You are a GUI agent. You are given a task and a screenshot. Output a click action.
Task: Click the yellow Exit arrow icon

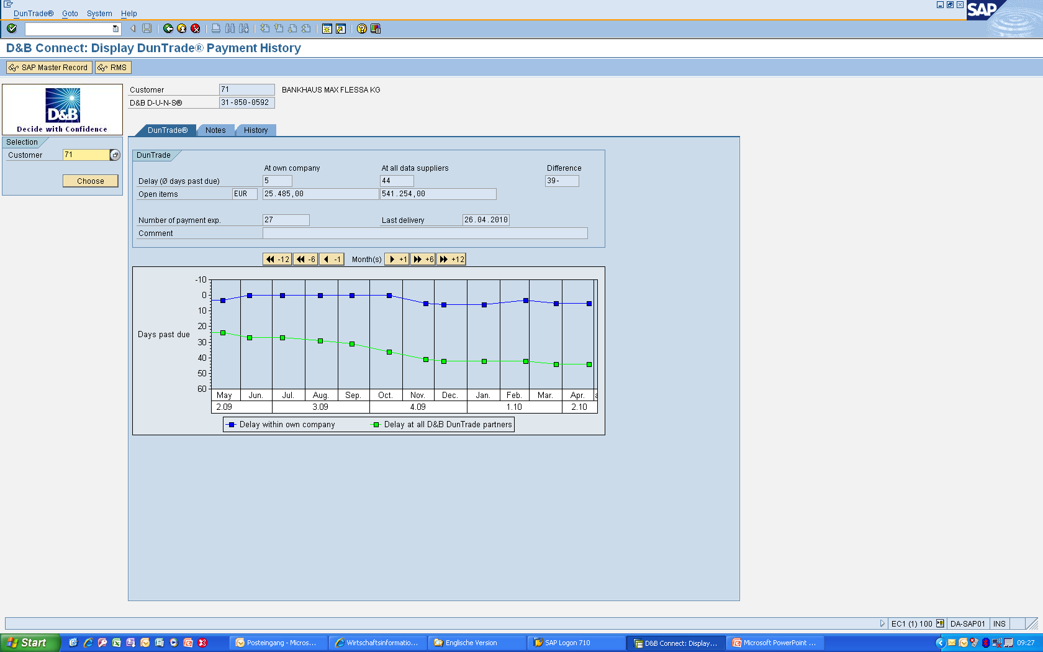point(182,29)
